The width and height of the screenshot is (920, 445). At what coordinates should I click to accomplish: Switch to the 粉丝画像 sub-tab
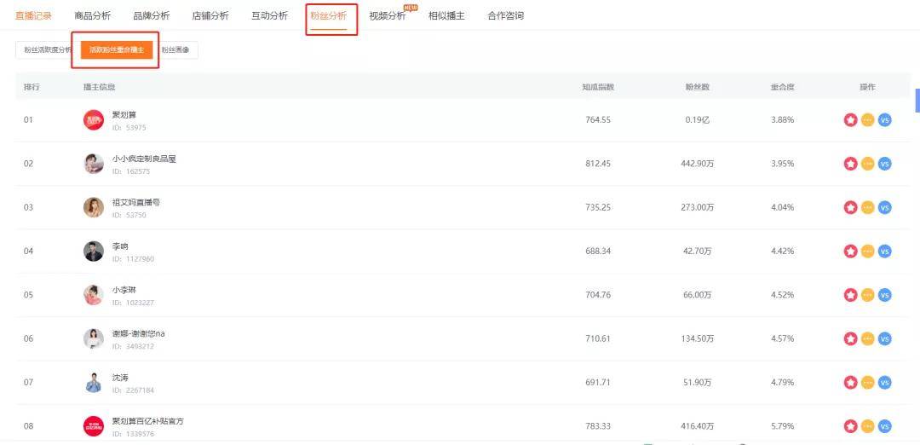pos(176,50)
